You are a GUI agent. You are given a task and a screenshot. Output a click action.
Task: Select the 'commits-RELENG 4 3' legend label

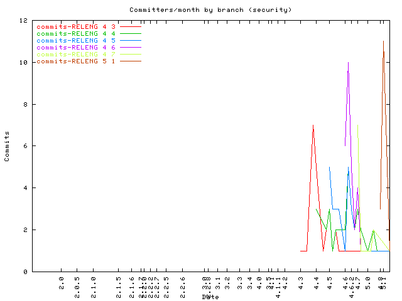coord(76,27)
